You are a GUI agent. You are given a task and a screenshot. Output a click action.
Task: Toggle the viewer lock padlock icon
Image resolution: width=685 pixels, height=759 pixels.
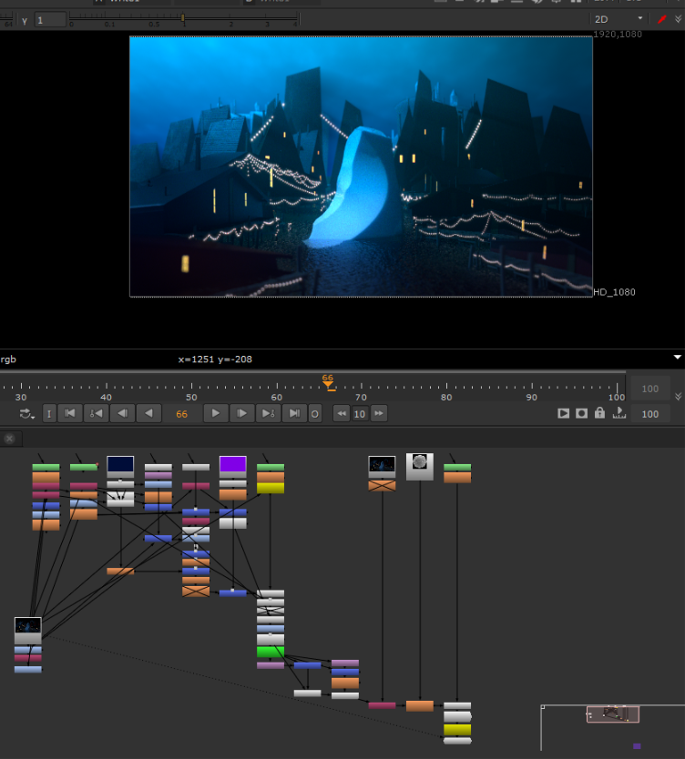599,413
